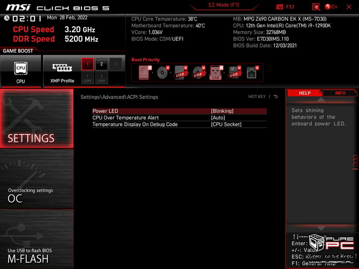359x269 pixels.
Task: Click the HOT KEY label
Action: point(257,96)
